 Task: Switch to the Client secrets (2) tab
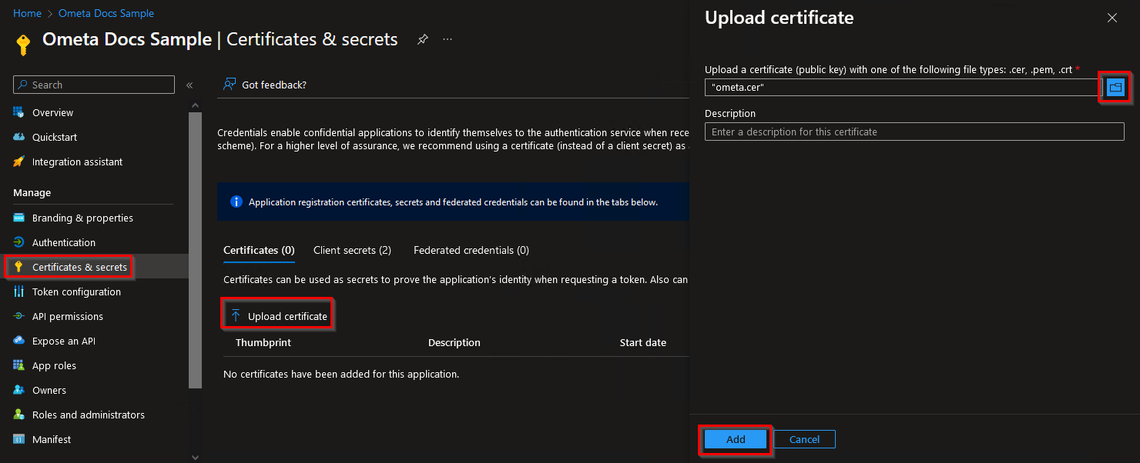pyautogui.click(x=352, y=250)
